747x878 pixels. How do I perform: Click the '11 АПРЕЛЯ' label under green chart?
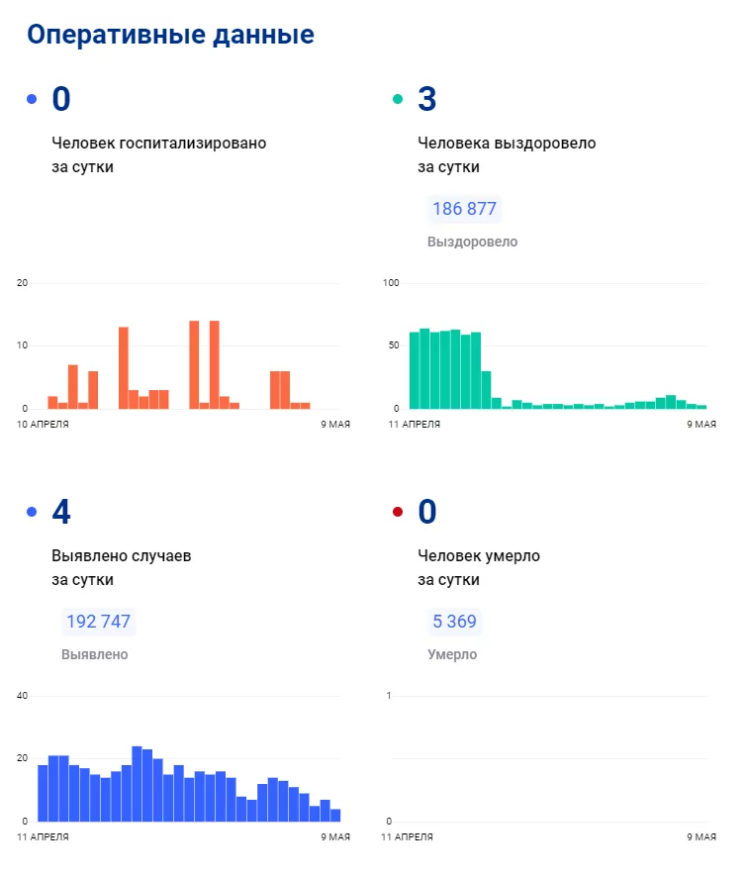click(x=415, y=425)
